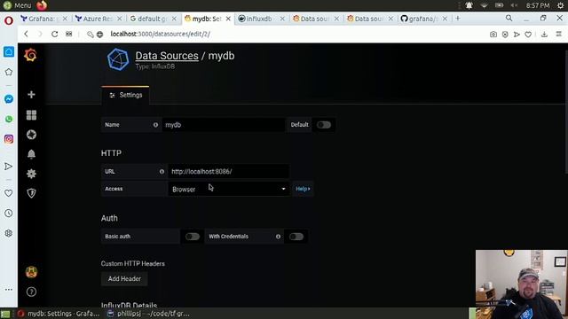Viewport: 568px width, 319px height.
Task: Open the Menu button in top panel
Action: coord(17,5)
